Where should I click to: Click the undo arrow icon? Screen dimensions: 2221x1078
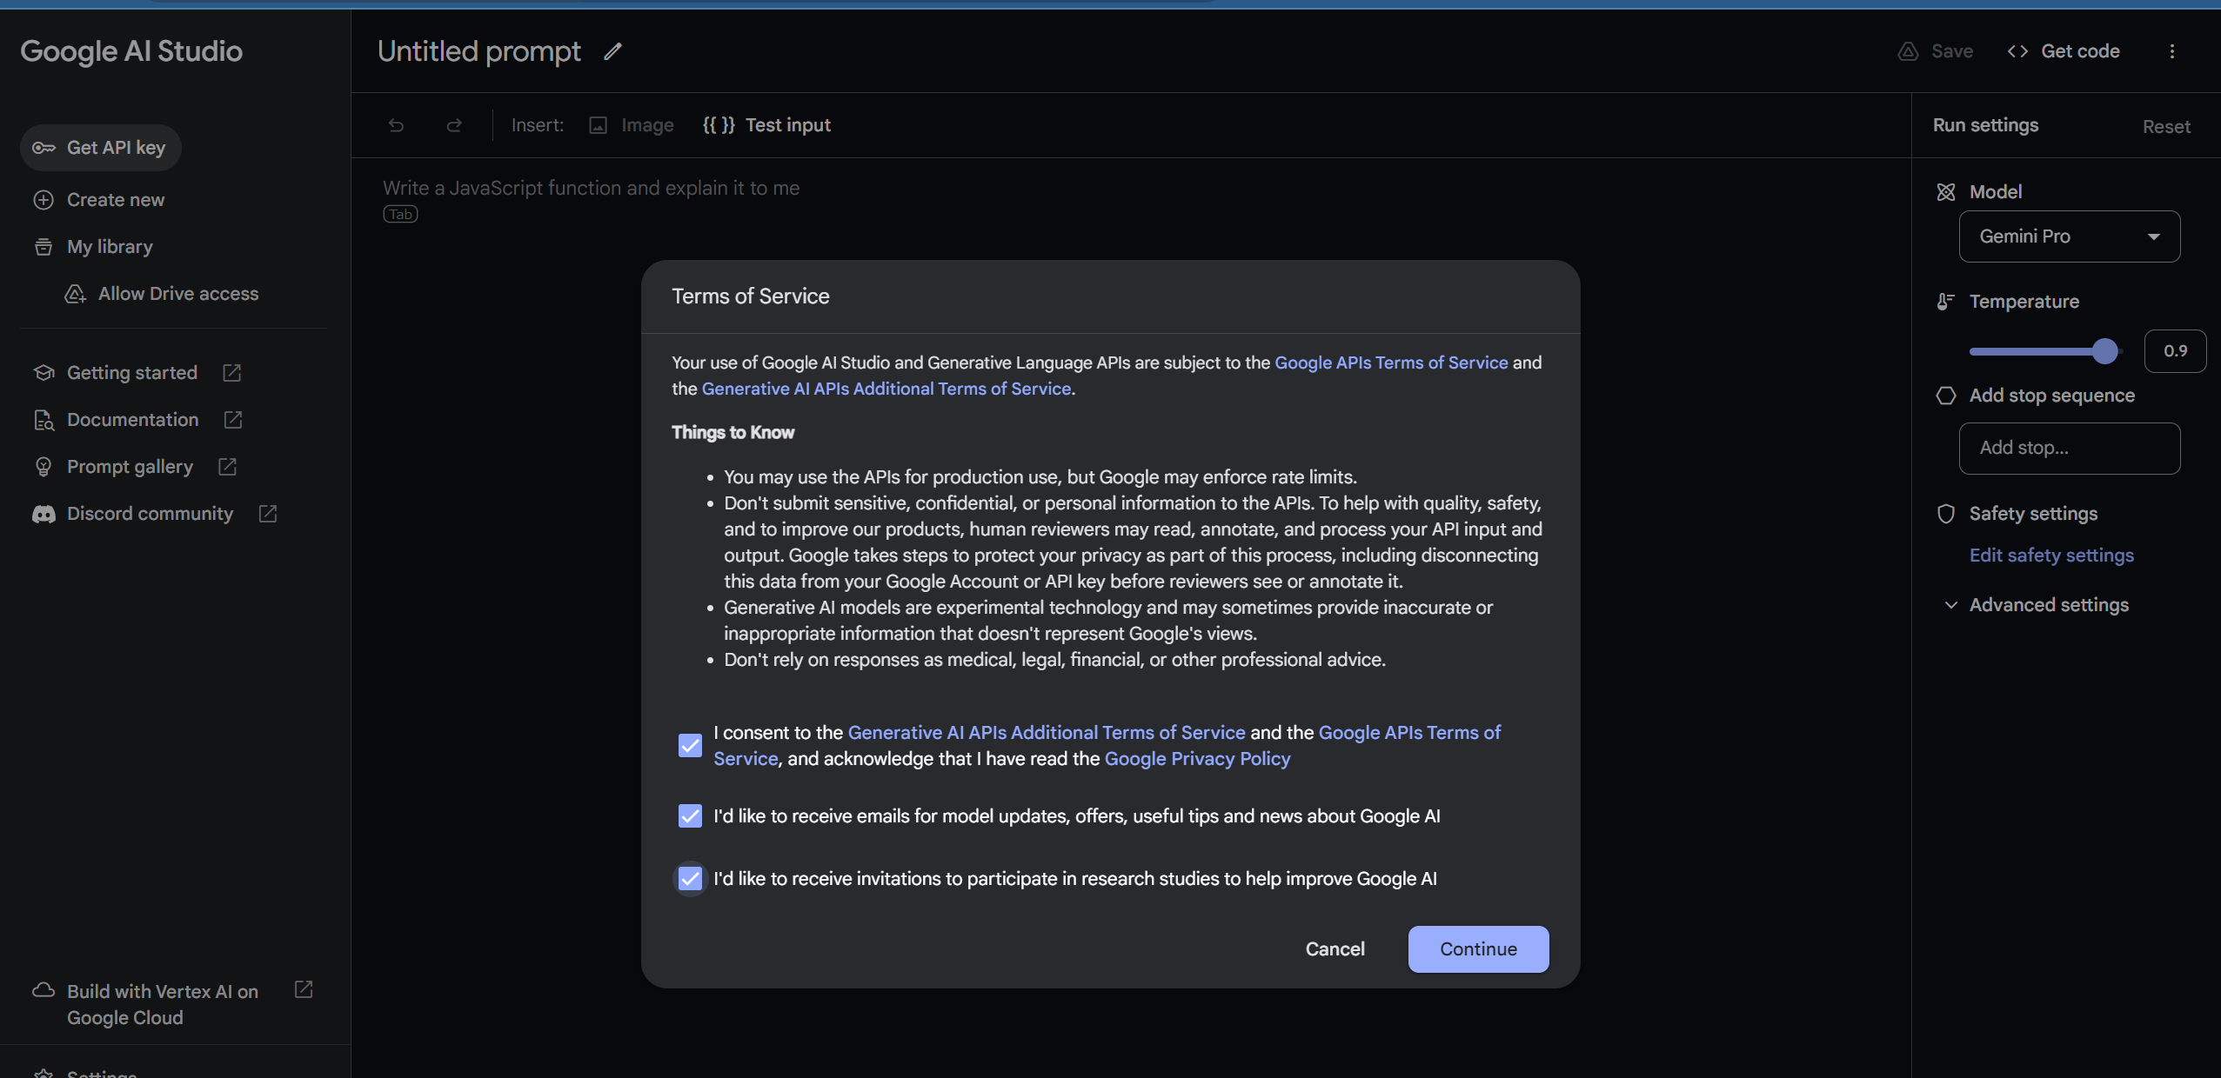click(x=397, y=125)
